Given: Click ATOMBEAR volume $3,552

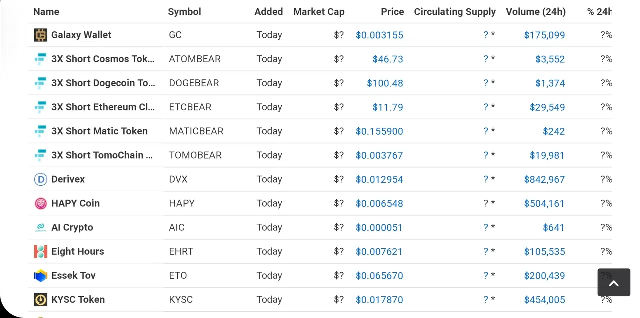Looking at the screenshot, I should [x=550, y=59].
